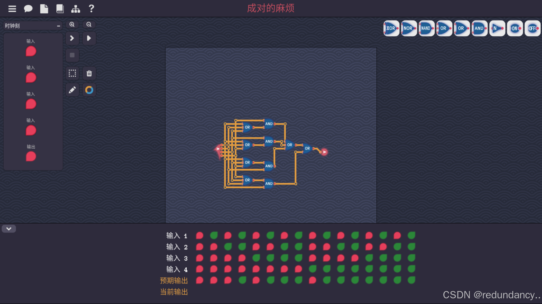Zoom in with magnifier plus icon
The height and width of the screenshot is (304, 542).
click(72, 25)
